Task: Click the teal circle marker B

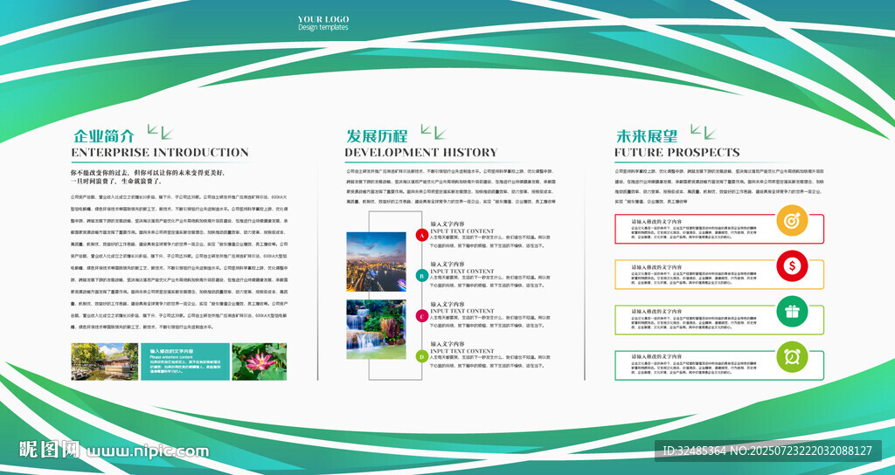Action: pos(422,276)
